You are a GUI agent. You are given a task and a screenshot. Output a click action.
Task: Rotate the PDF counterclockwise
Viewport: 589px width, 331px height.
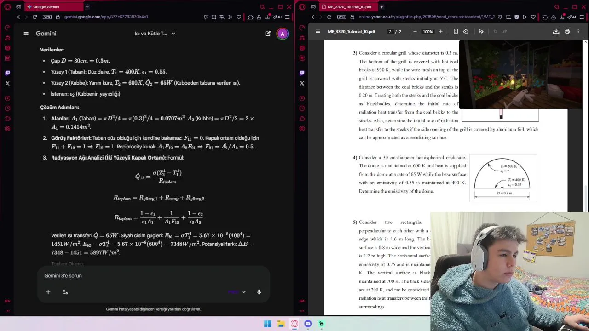pos(466,31)
